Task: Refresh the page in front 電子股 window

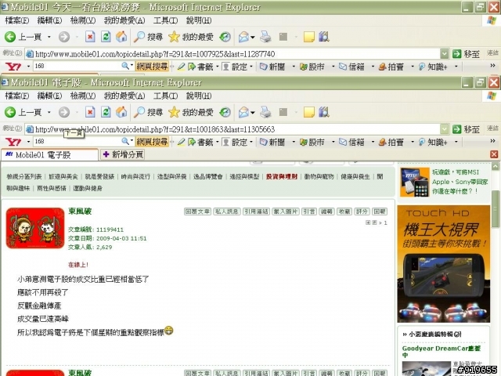Action: 106,112
